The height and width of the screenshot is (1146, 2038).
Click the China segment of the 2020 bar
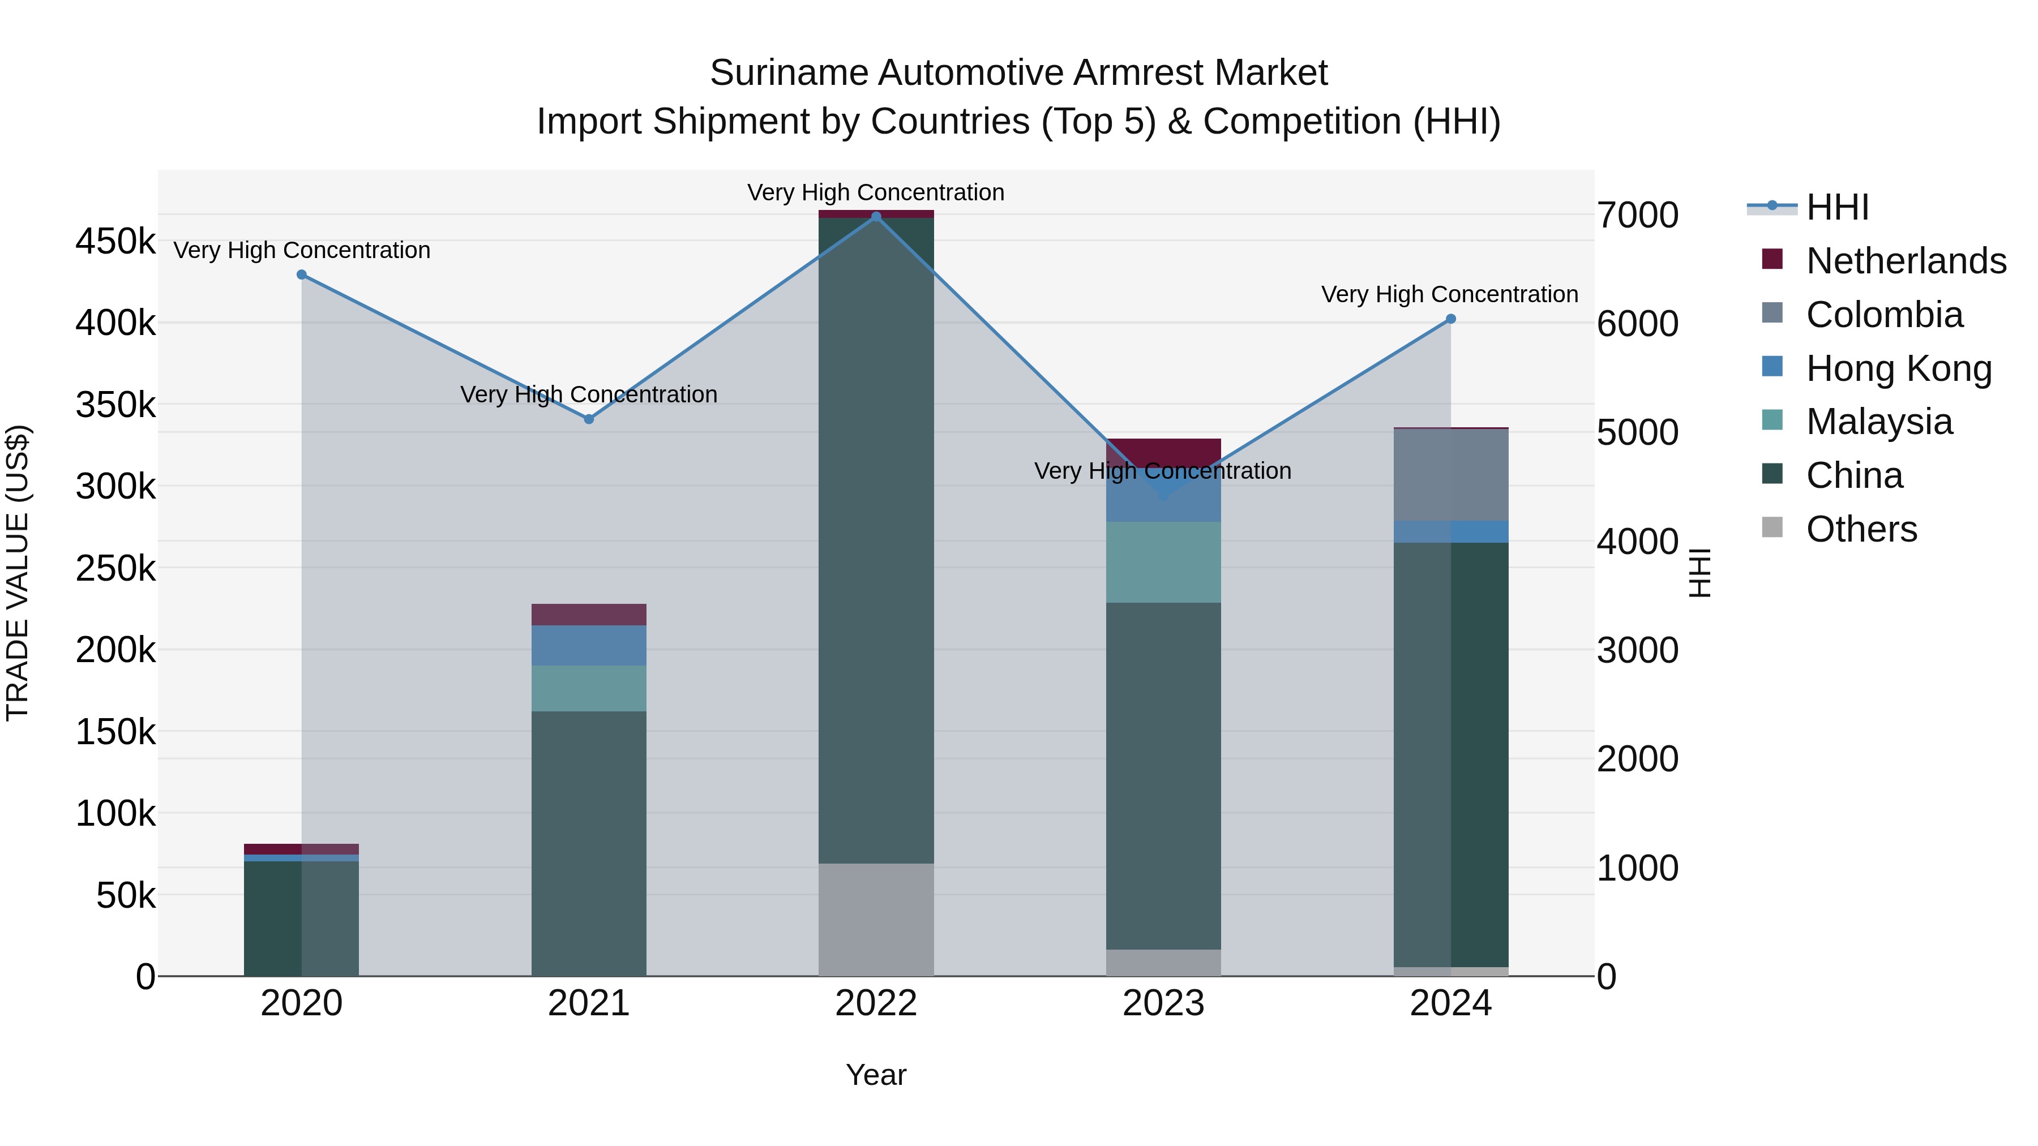301,918
